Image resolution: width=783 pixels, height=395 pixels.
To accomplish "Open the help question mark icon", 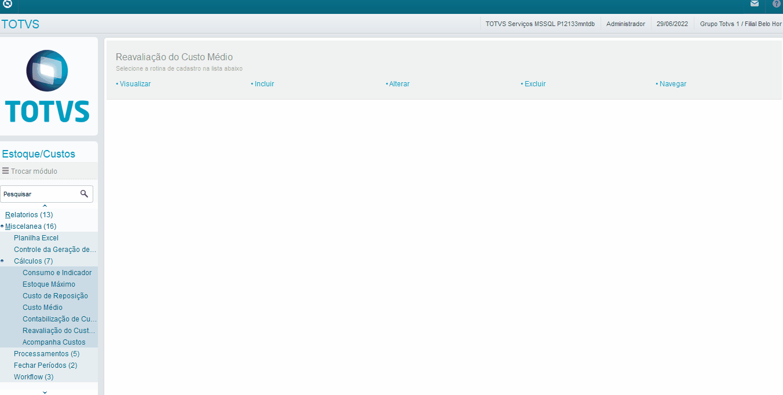I will pyautogui.click(x=777, y=4).
